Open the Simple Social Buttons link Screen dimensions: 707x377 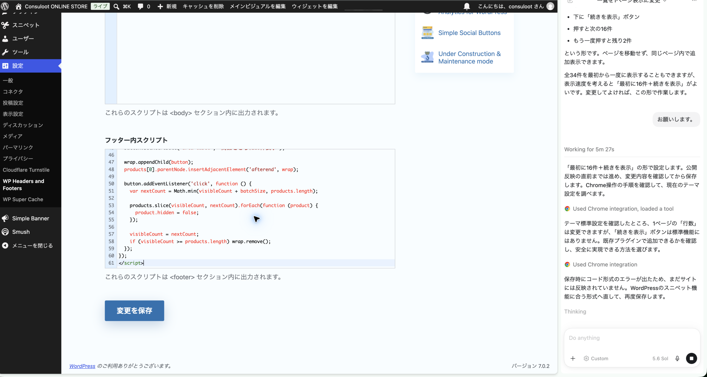469,33
